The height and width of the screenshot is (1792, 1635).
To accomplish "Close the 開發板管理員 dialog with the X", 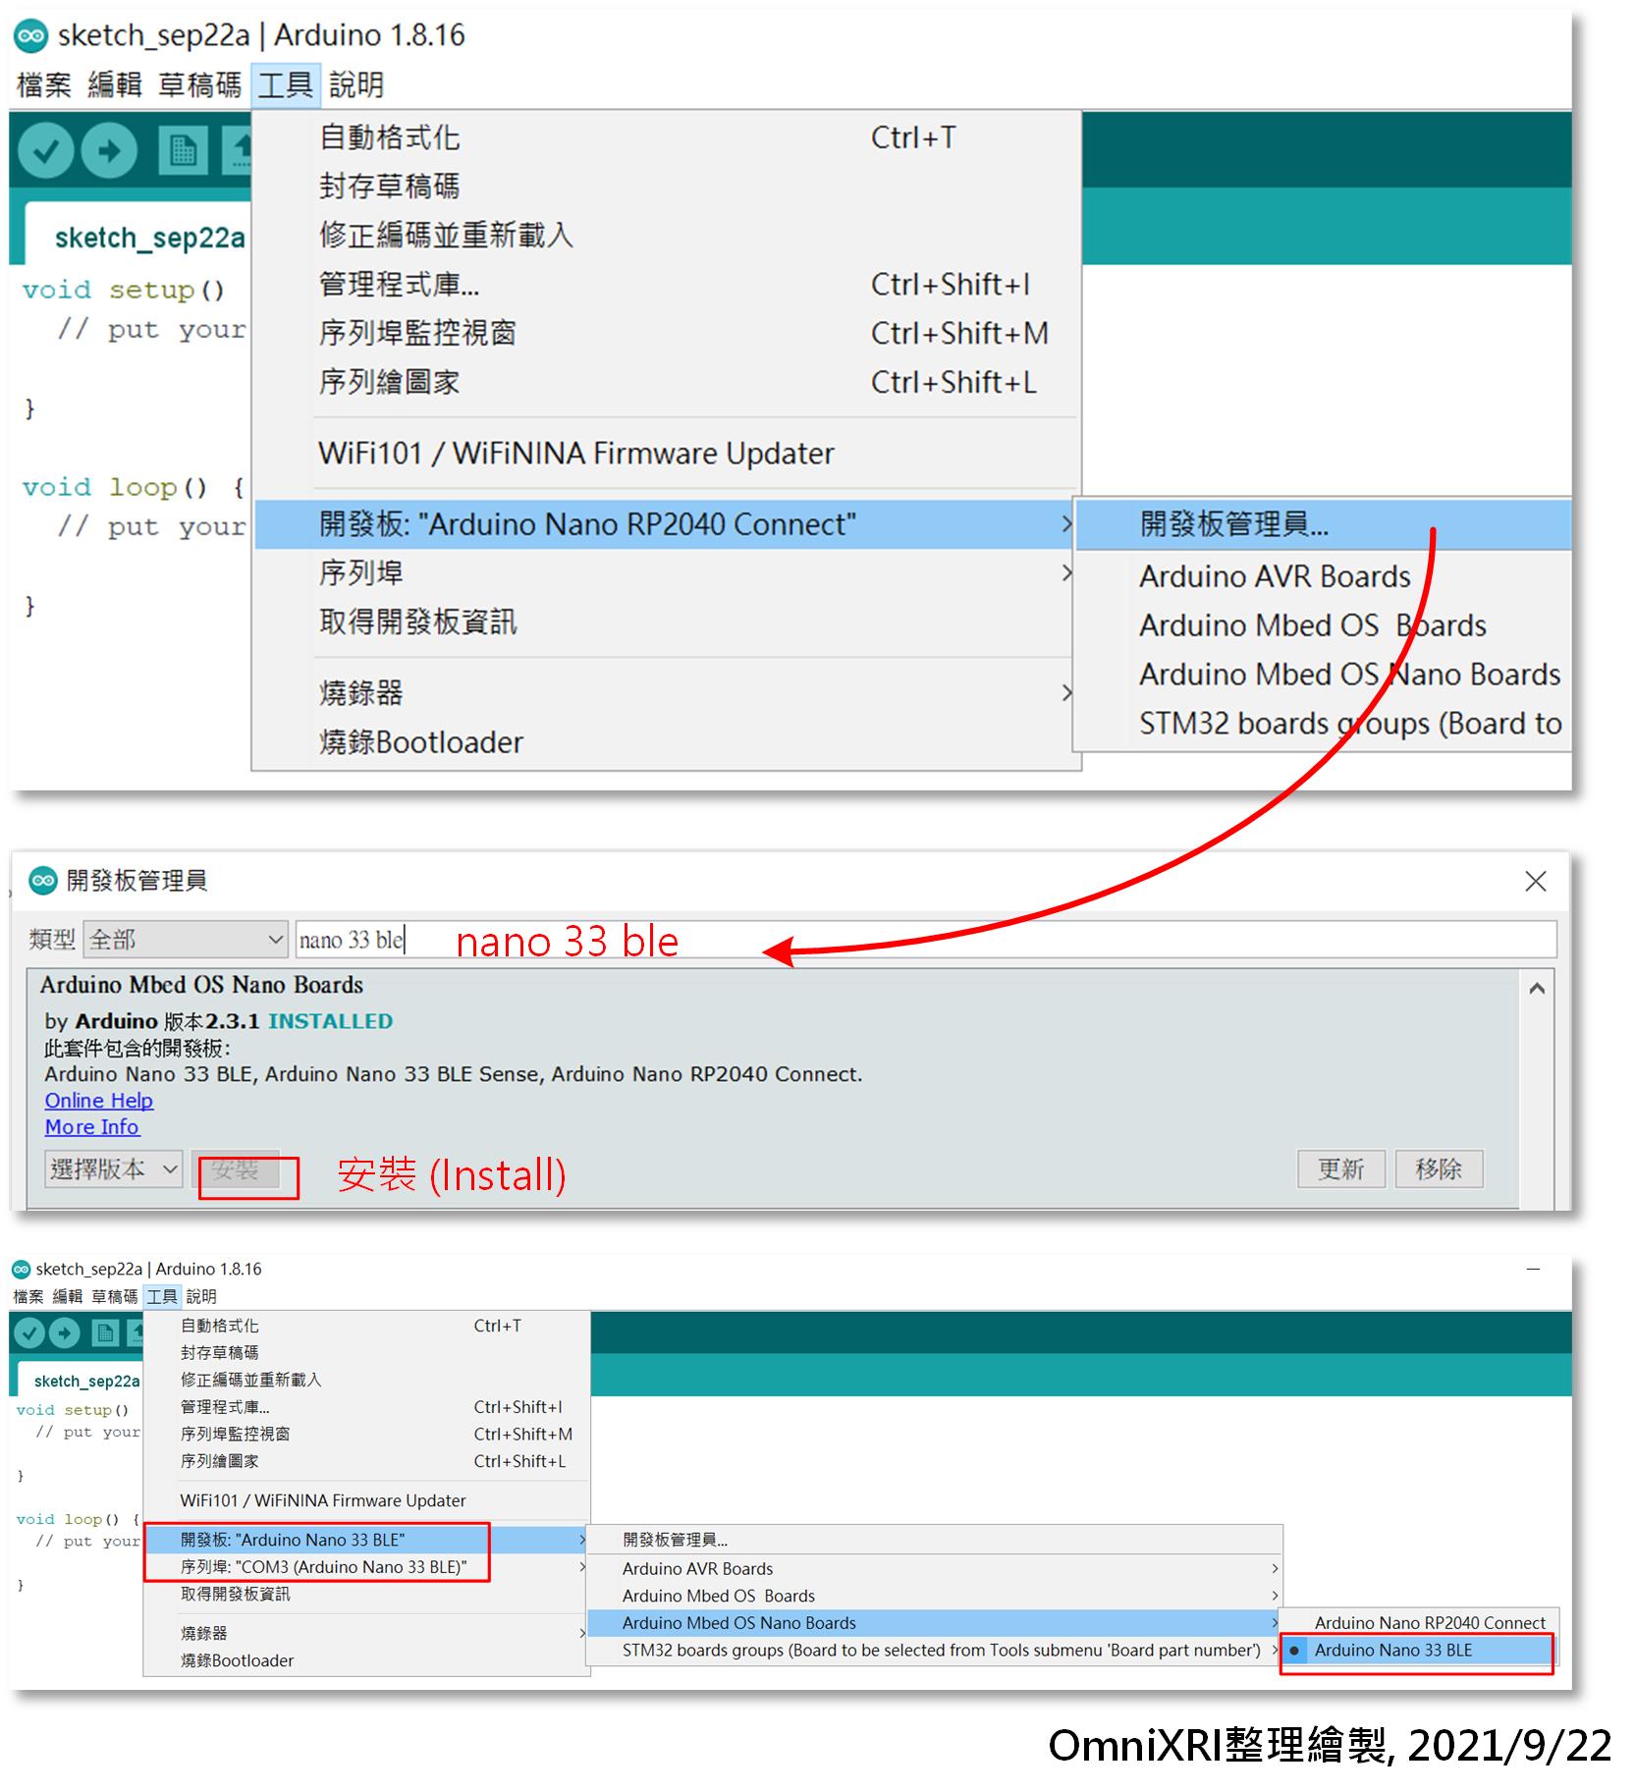I will 1536,881.
